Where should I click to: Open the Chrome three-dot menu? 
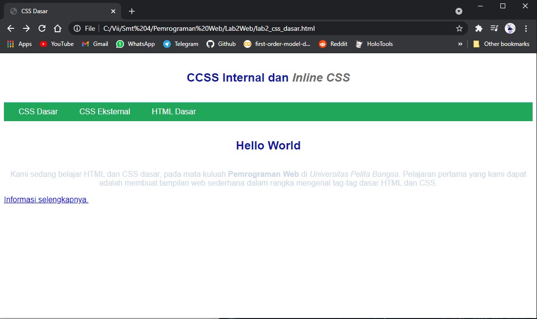click(526, 28)
